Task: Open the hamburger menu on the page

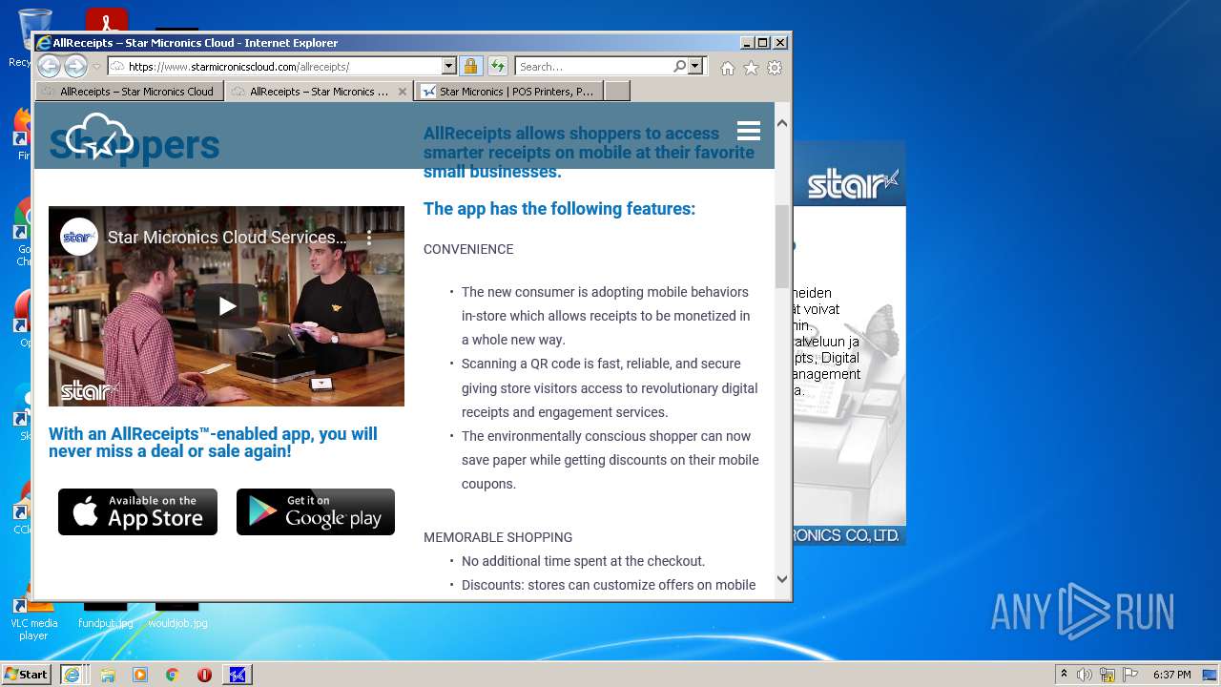Action: point(749,131)
